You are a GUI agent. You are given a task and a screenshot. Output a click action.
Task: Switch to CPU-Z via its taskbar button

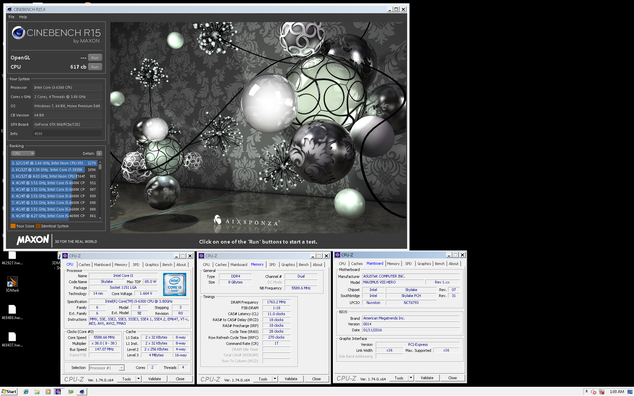click(58, 392)
